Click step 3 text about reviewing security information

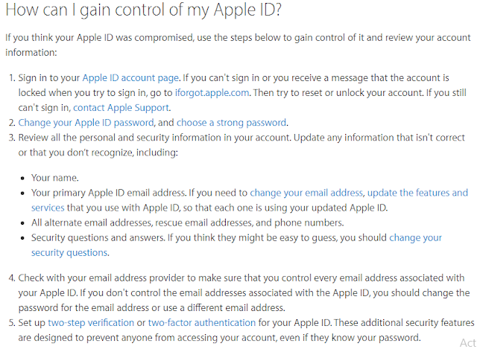click(x=241, y=145)
